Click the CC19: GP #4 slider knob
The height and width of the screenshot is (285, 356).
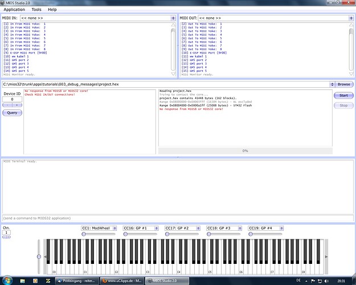coord(251,234)
